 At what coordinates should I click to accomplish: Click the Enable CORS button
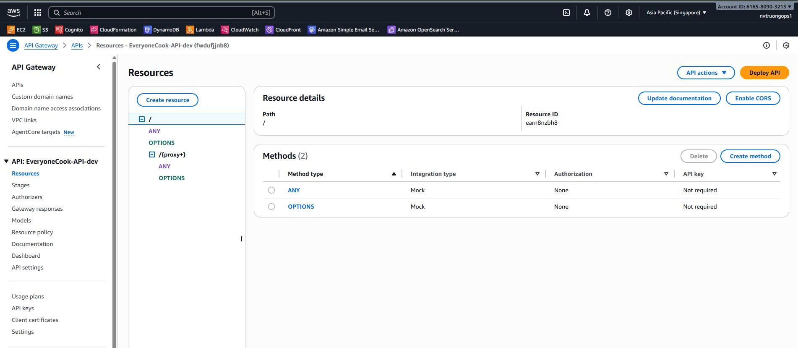pyautogui.click(x=753, y=98)
